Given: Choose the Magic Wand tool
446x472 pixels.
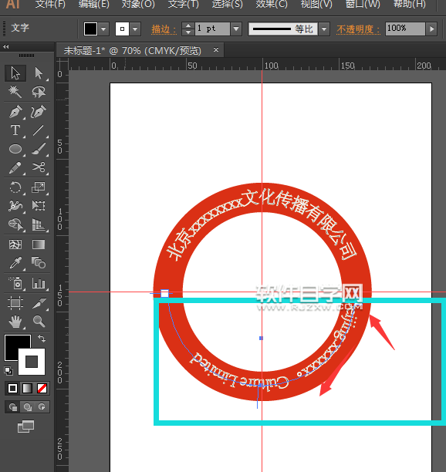Looking at the screenshot, I should [x=15, y=92].
